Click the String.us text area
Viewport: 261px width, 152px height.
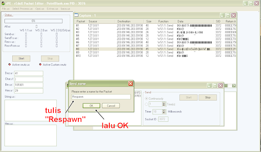pyautogui.click(x=31, y=110)
